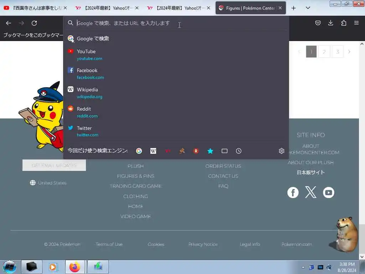Screen dimensions: 365x274
Task: Go to pagination page 3
Action: [338, 51]
